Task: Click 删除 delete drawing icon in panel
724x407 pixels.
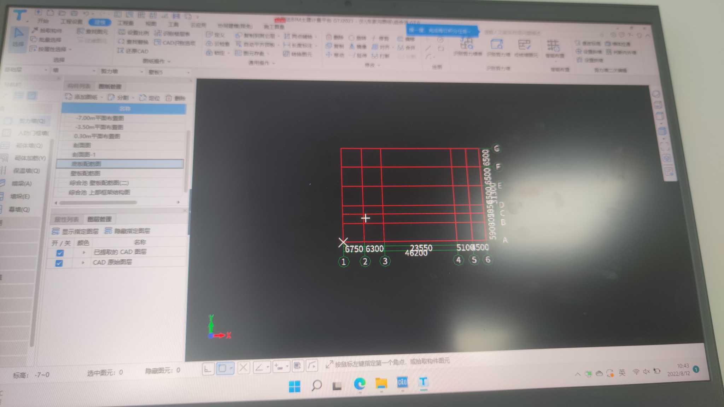Action: [176, 98]
